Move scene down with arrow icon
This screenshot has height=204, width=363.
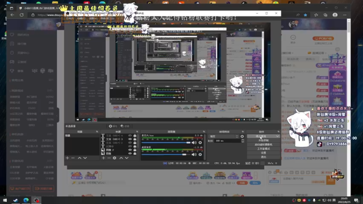(x=85, y=158)
